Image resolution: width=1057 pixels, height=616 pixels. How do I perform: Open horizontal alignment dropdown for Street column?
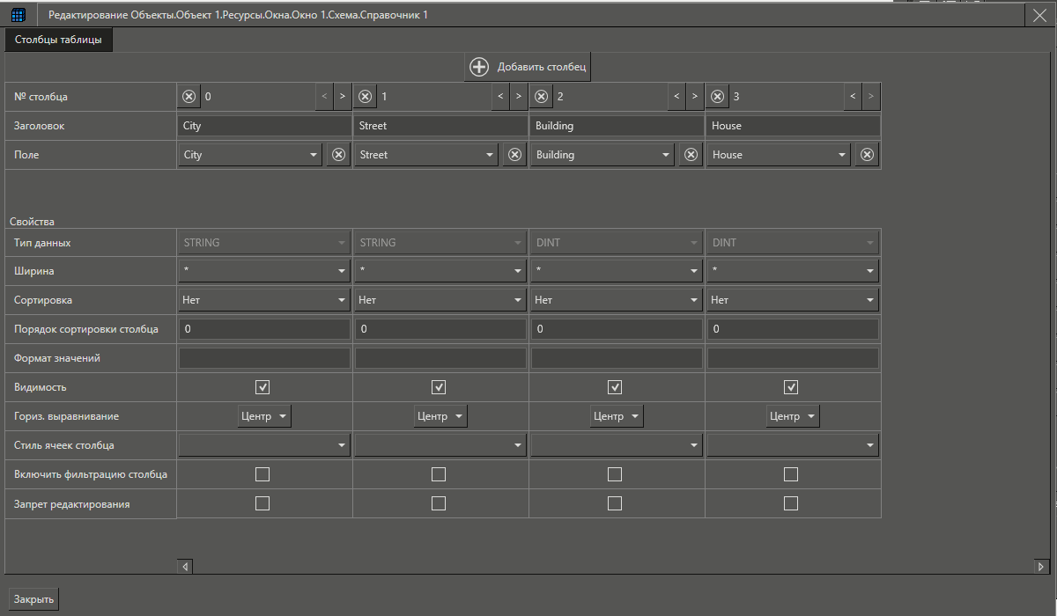click(x=440, y=416)
